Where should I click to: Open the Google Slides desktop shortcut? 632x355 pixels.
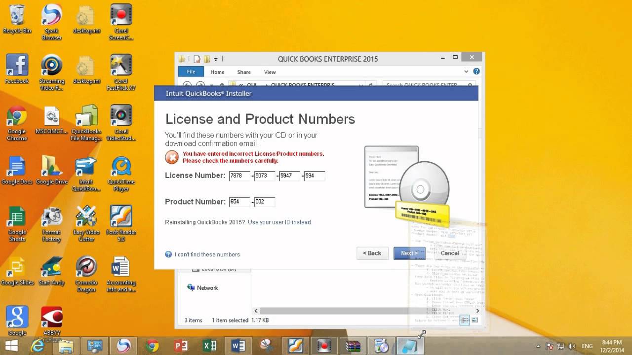pos(17,271)
